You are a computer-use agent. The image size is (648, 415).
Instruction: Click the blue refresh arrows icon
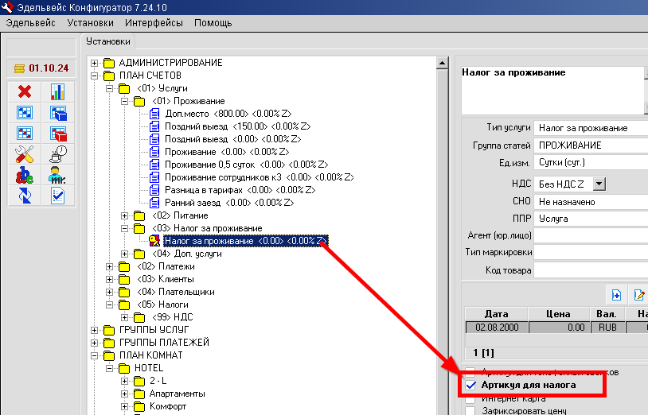click(24, 196)
